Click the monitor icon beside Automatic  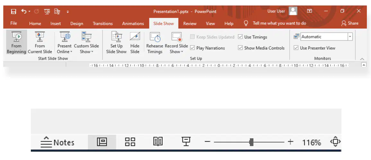coord(296,37)
